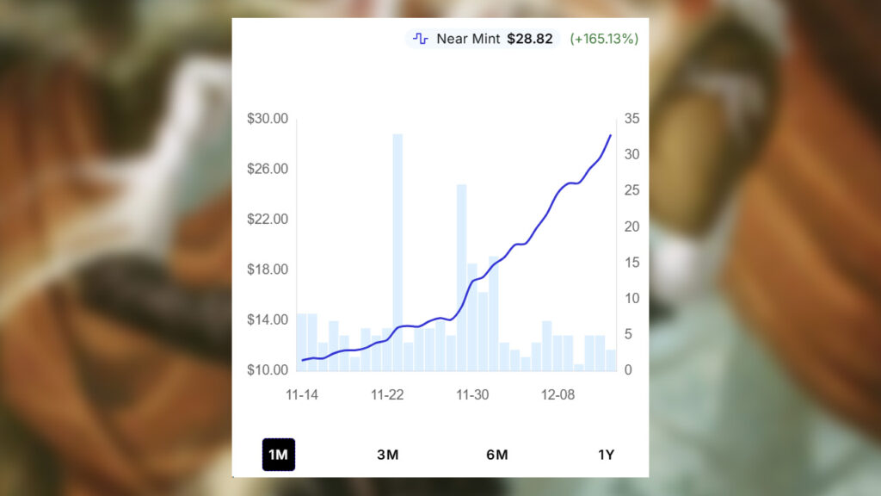
Task: Select the 1M time range tab
Action: click(278, 455)
